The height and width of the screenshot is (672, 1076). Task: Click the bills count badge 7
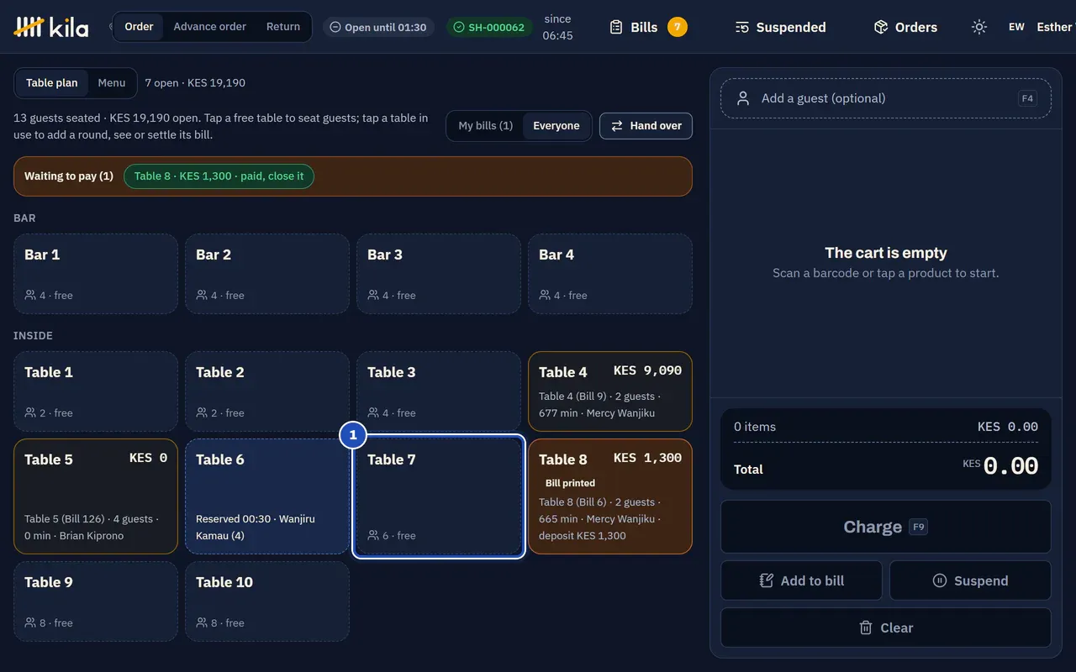coord(678,27)
